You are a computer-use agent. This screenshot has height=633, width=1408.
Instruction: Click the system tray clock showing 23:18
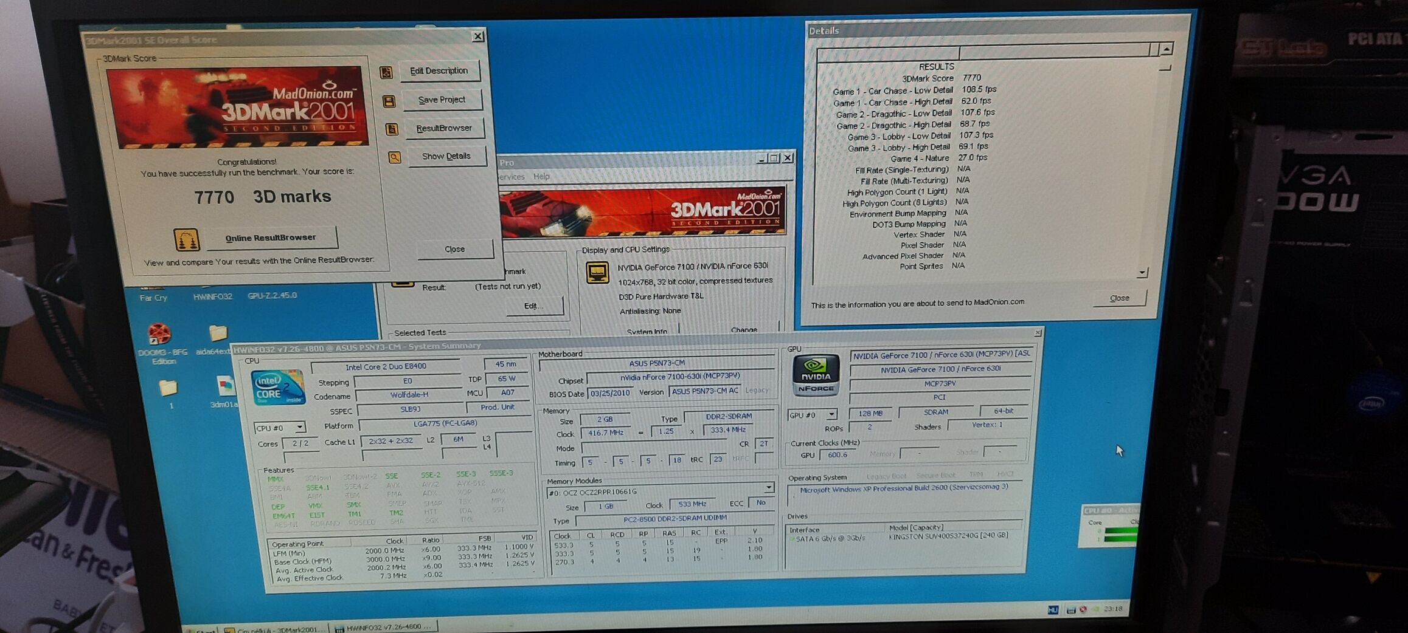point(1112,609)
